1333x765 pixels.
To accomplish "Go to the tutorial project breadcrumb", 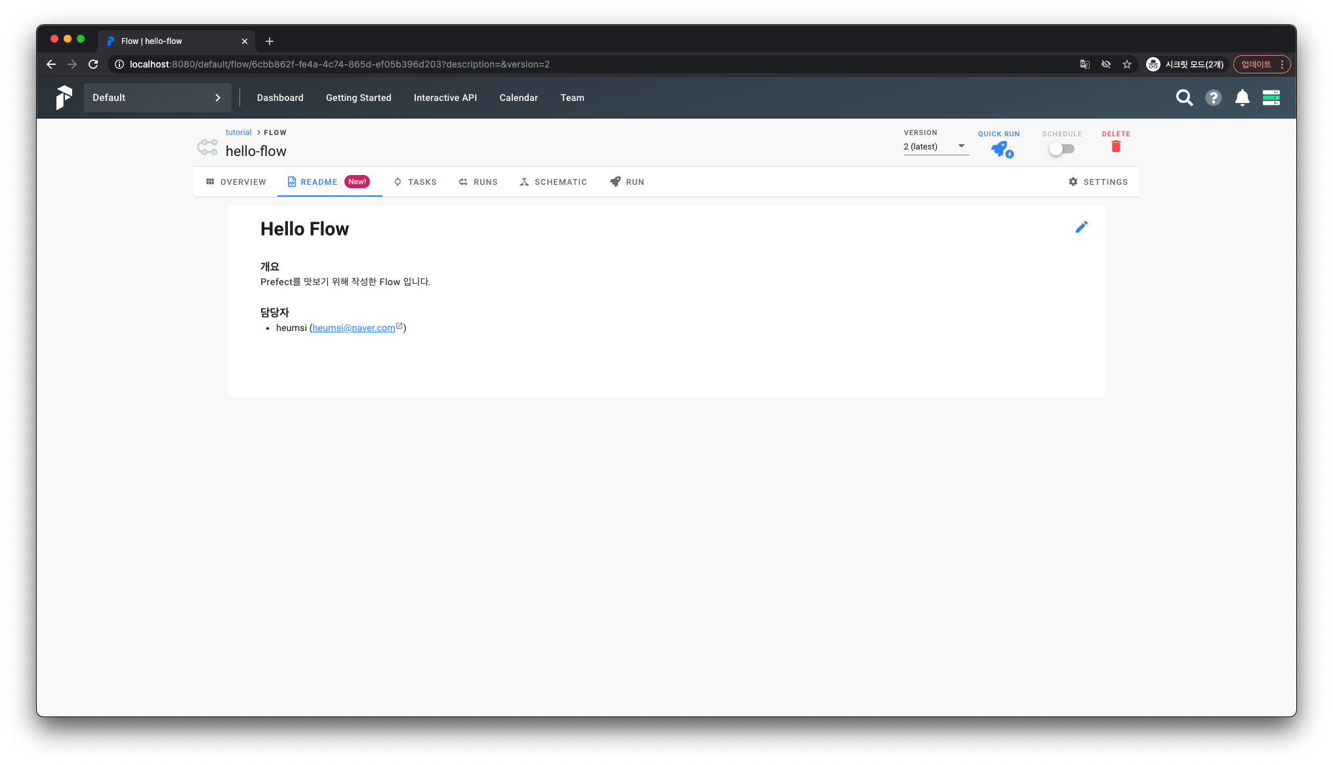I will (x=238, y=132).
